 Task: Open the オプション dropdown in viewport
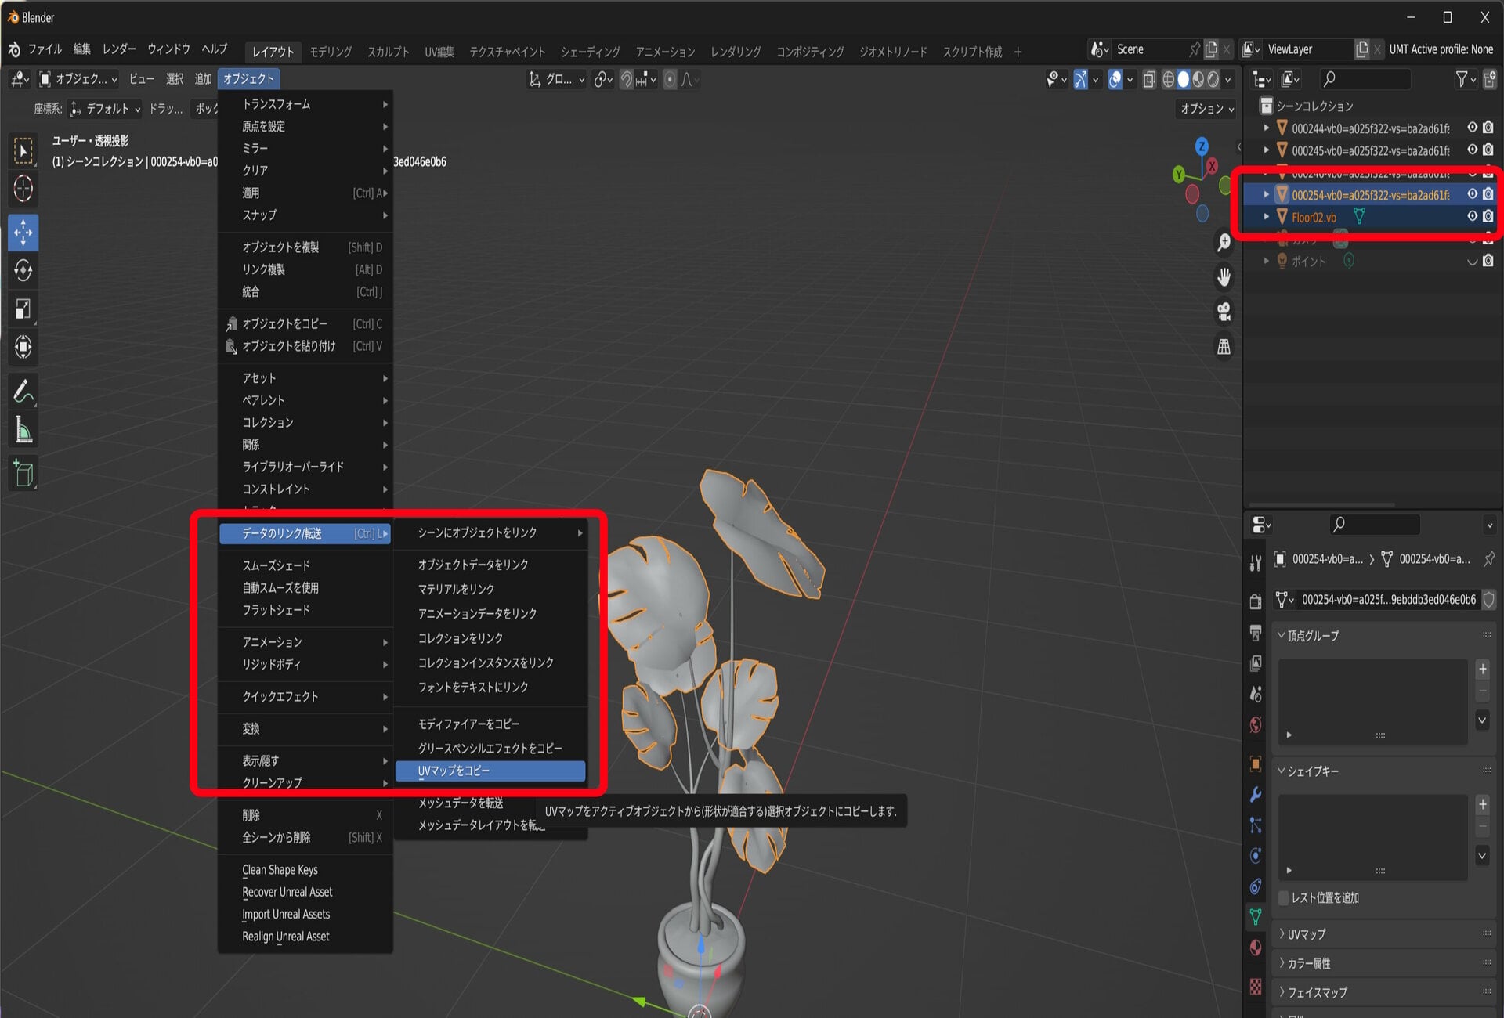(1206, 109)
